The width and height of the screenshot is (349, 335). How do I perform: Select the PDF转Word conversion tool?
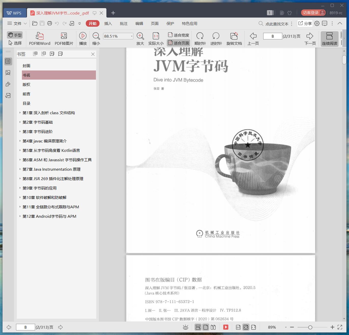click(40, 39)
